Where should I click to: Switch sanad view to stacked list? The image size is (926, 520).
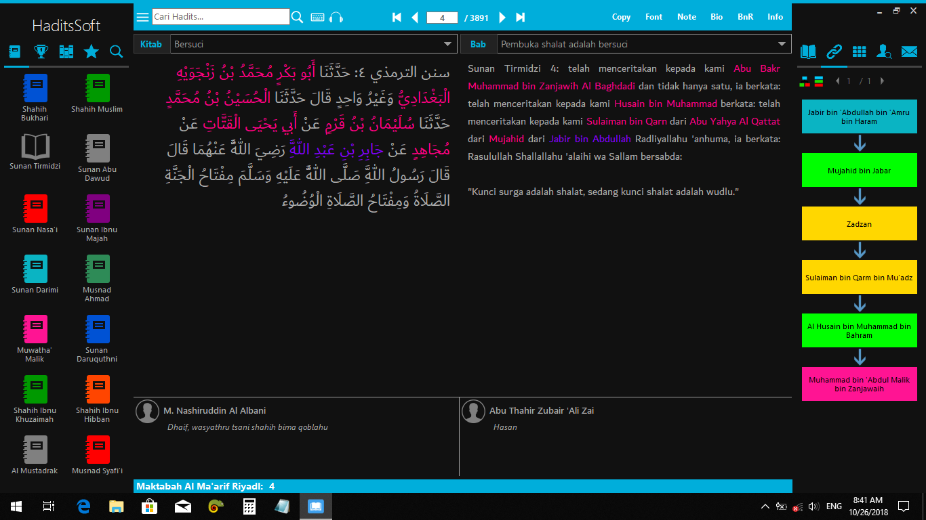pos(818,81)
